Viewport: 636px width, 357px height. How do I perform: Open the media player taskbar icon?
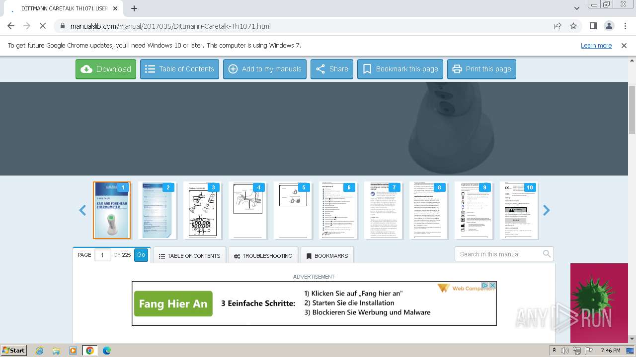73,351
